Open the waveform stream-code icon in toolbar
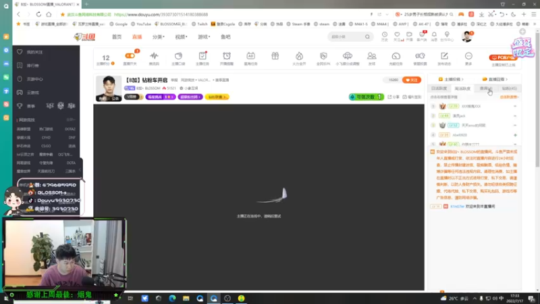This screenshot has height=304, width=540. click(x=154, y=56)
